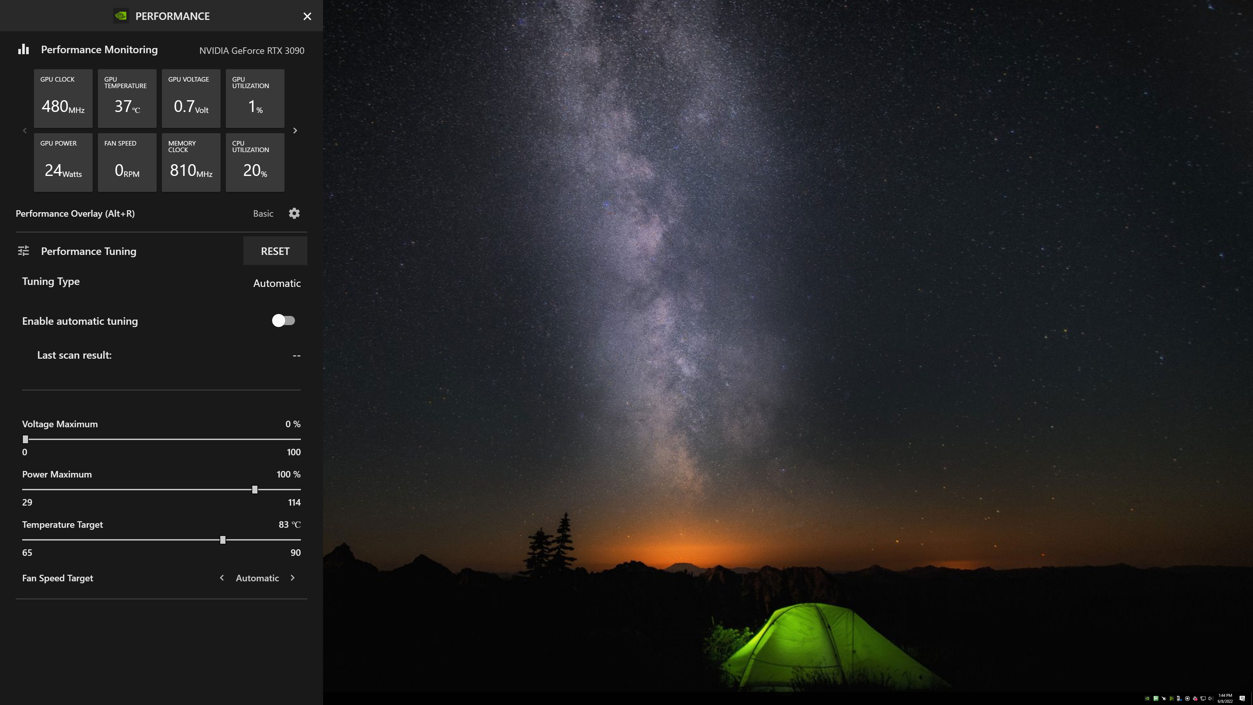Click the Performance Monitoring bar chart icon
Viewport: 1253px width, 705px height.
click(23, 49)
